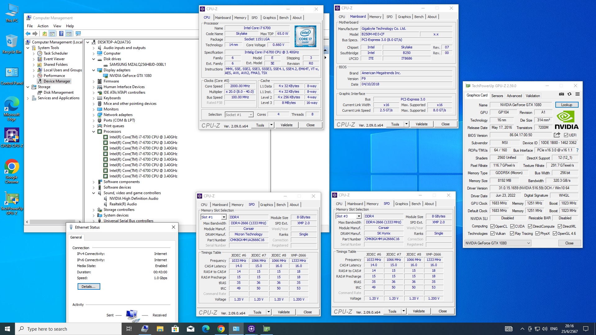Screen dimensions: 596x335
Task: Expand the Network adapters node
Action: click(93, 115)
